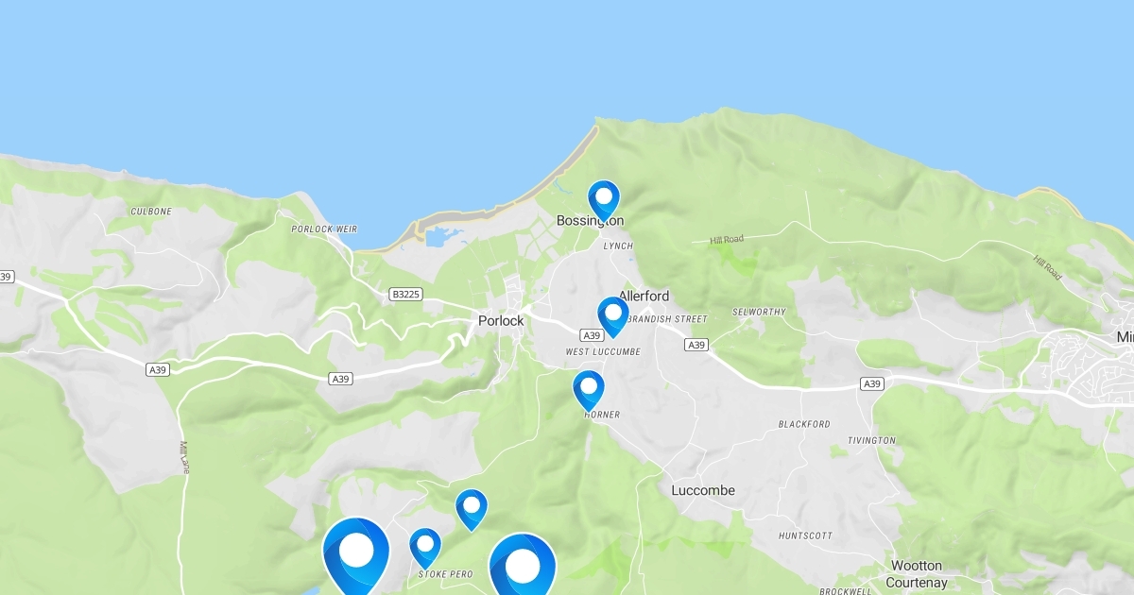1134x595 pixels.
Task: Select the Porlock Weir label
Action: (324, 229)
